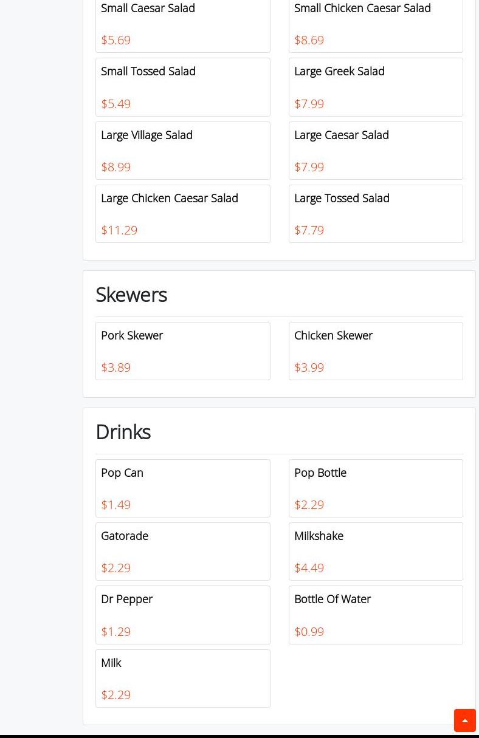The height and width of the screenshot is (738, 479).
Task: Pick the Large Village Salad
Action: [182, 151]
